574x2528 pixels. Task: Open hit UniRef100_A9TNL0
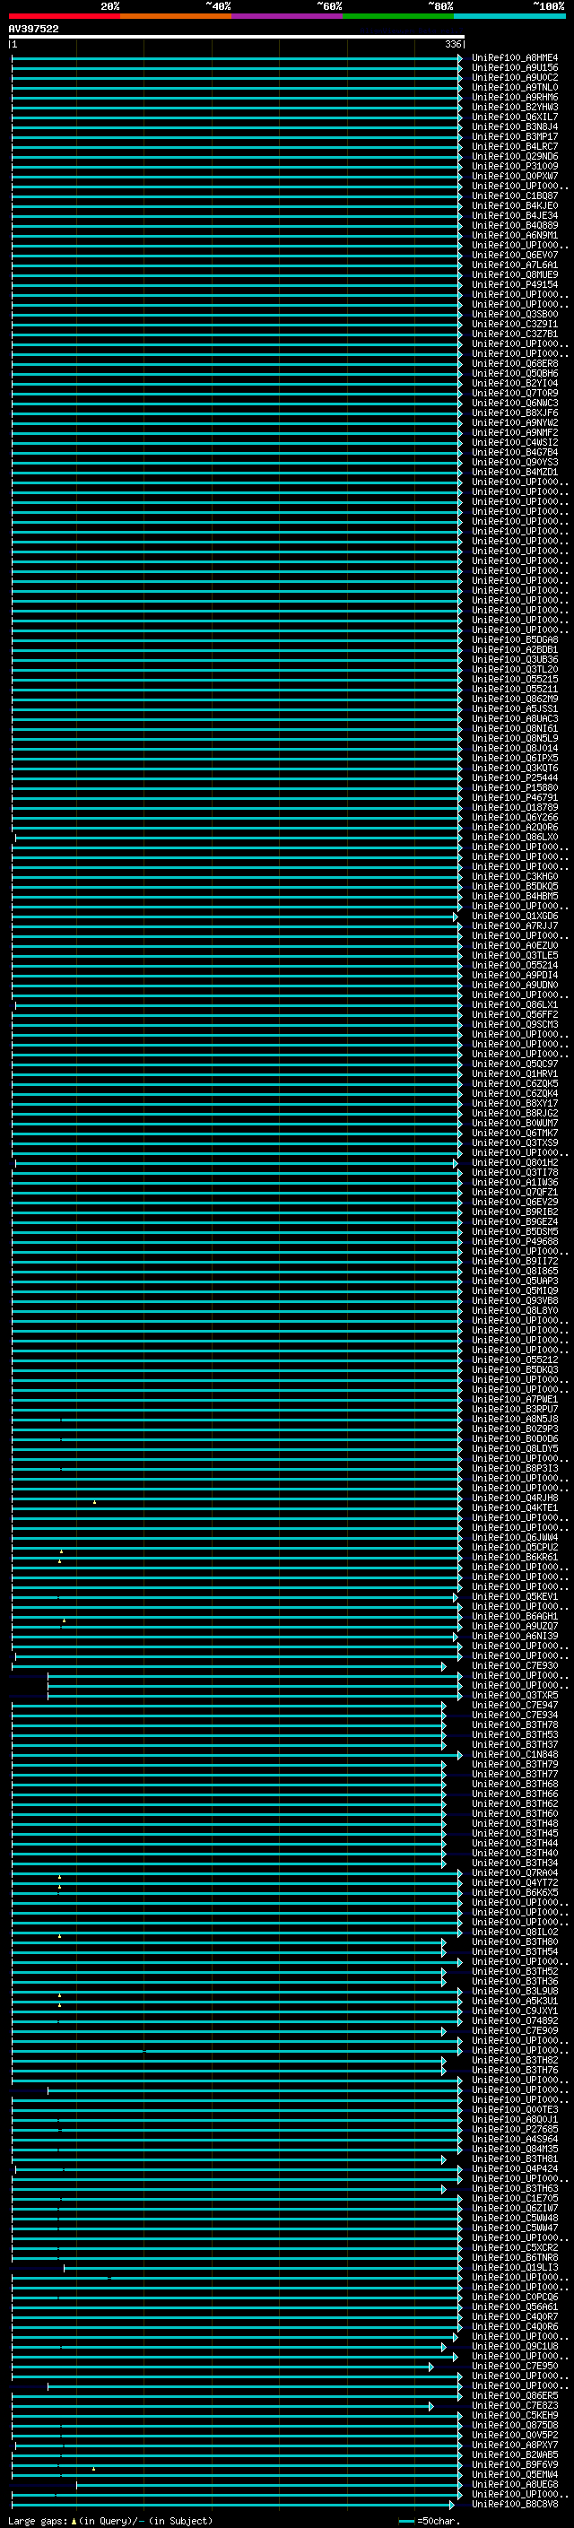coord(515,87)
